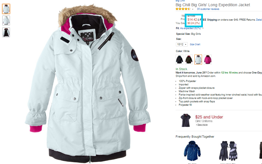Open the Size Chart link

tap(195, 44)
